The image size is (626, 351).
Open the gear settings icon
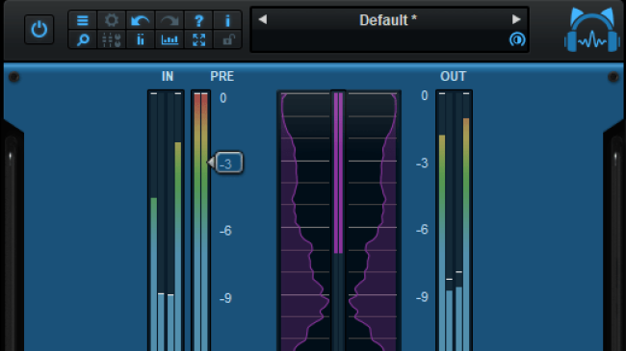(112, 20)
